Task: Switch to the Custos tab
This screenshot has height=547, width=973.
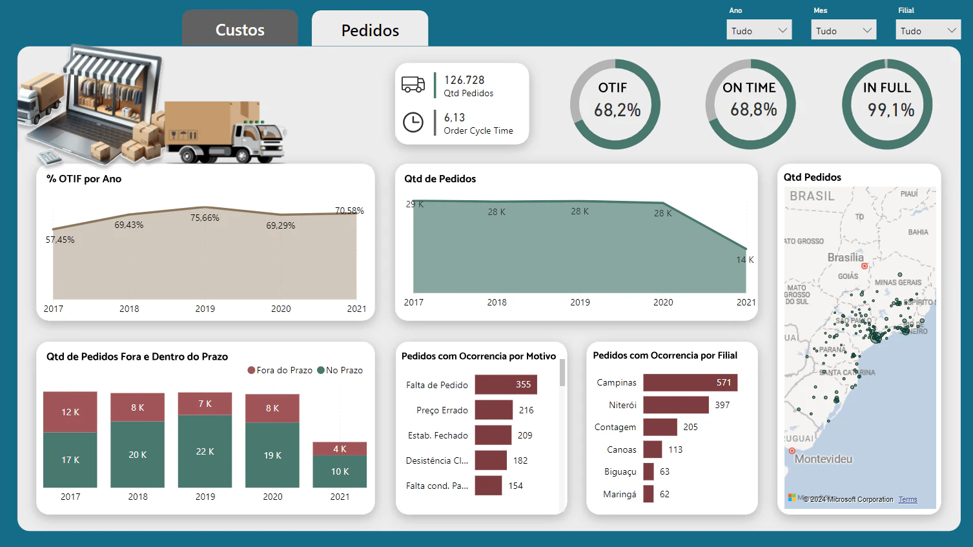Action: click(240, 29)
